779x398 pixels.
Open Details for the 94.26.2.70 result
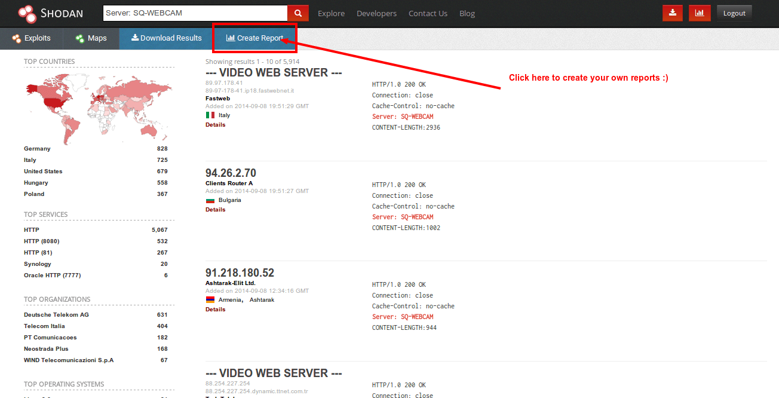(x=215, y=209)
